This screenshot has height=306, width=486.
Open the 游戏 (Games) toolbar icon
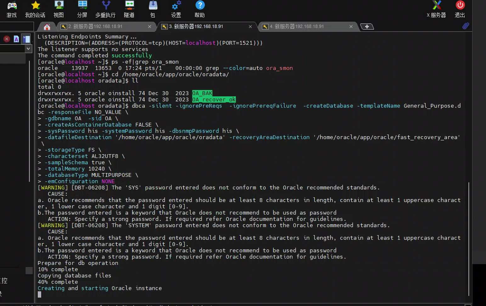pos(12,9)
